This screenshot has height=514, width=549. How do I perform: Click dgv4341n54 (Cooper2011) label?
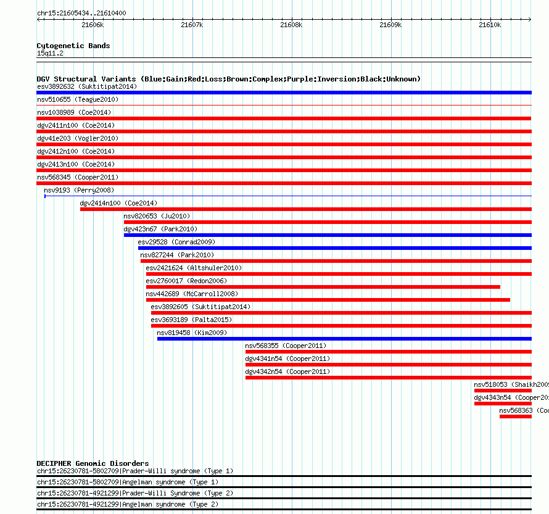(x=288, y=359)
